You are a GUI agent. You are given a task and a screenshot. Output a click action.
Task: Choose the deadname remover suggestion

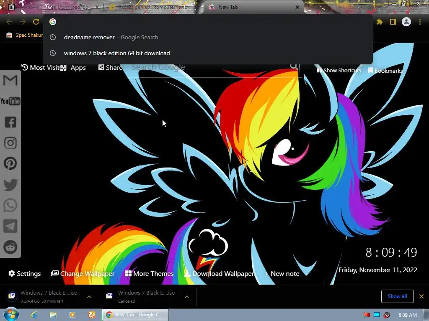tap(208, 37)
